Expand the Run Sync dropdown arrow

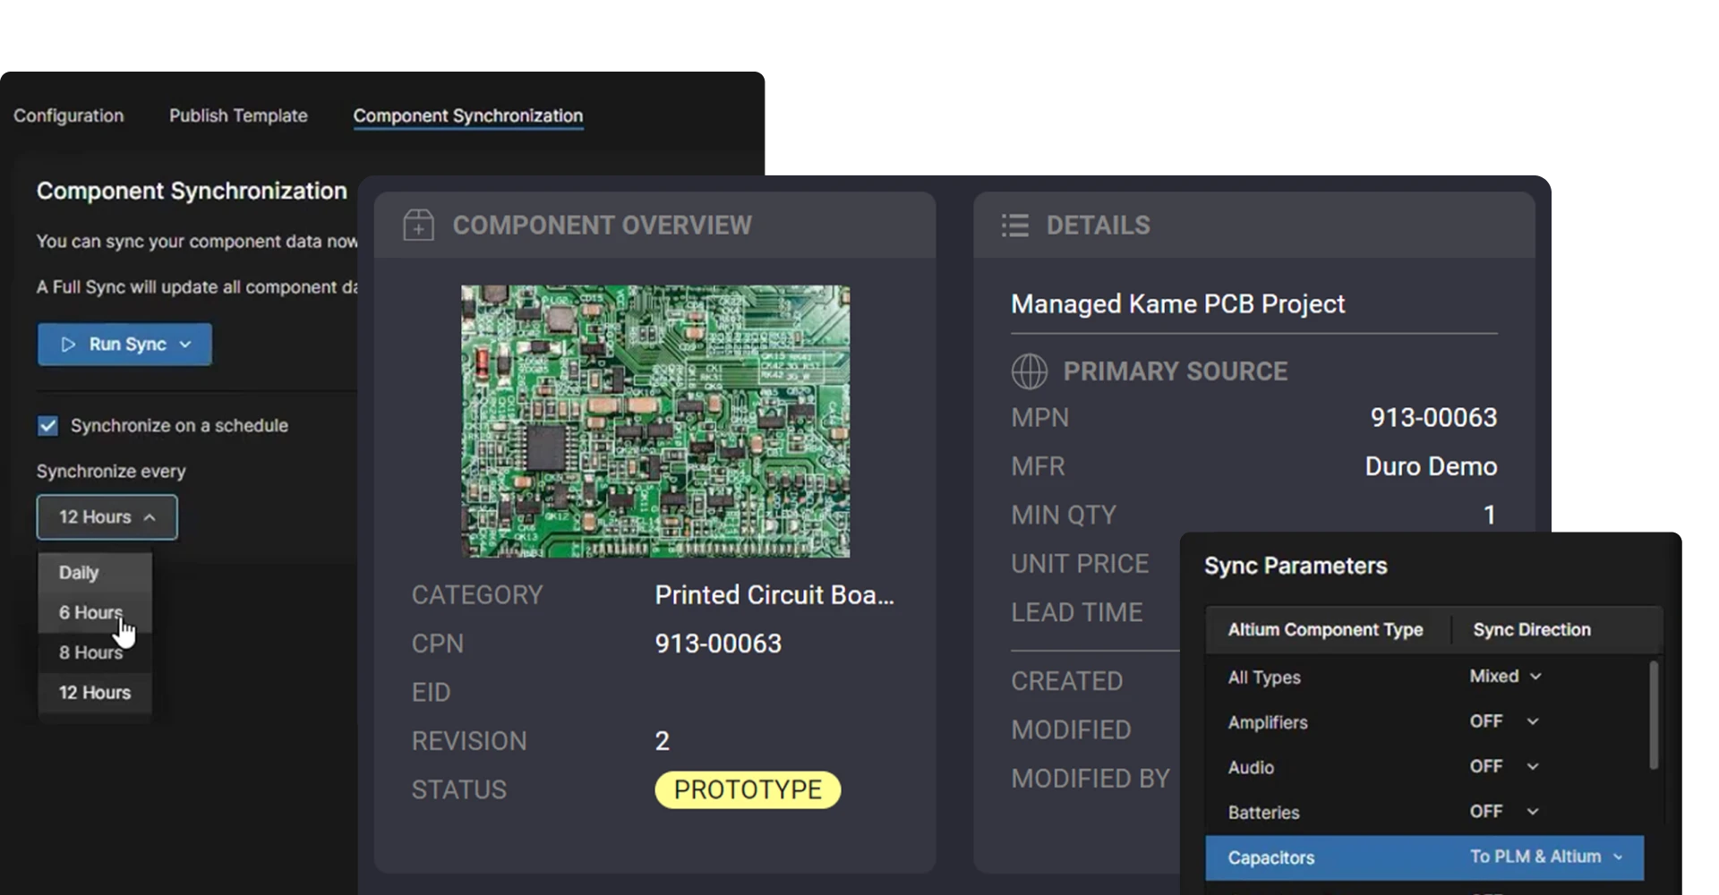coord(185,345)
